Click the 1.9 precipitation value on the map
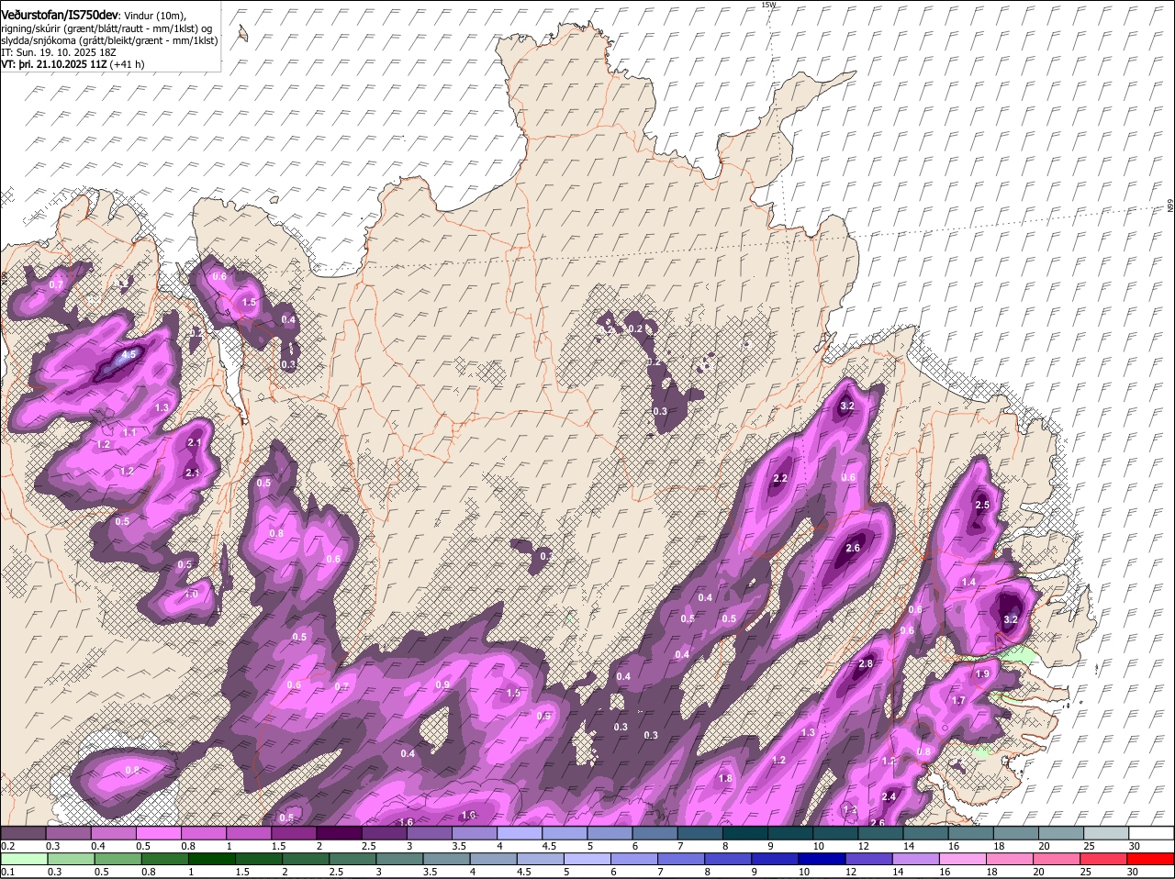1175x879 pixels. point(982,674)
